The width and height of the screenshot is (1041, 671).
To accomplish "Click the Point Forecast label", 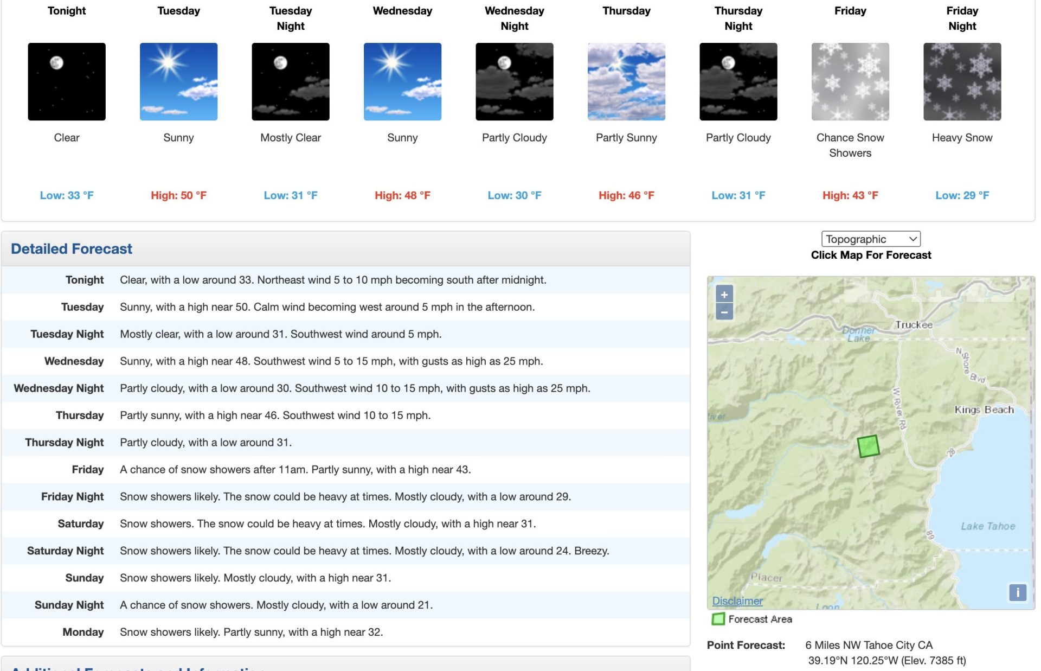I will (746, 645).
